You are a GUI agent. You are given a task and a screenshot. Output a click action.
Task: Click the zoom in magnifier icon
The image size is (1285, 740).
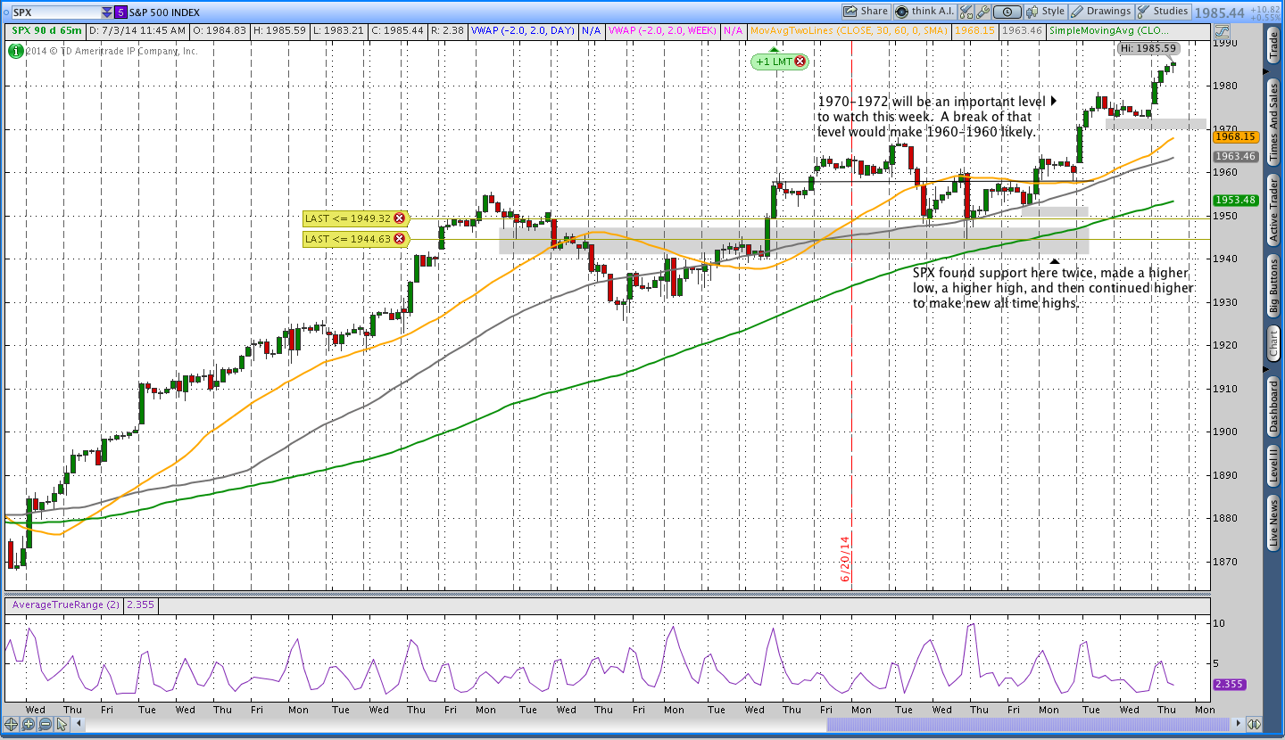(x=28, y=724)
